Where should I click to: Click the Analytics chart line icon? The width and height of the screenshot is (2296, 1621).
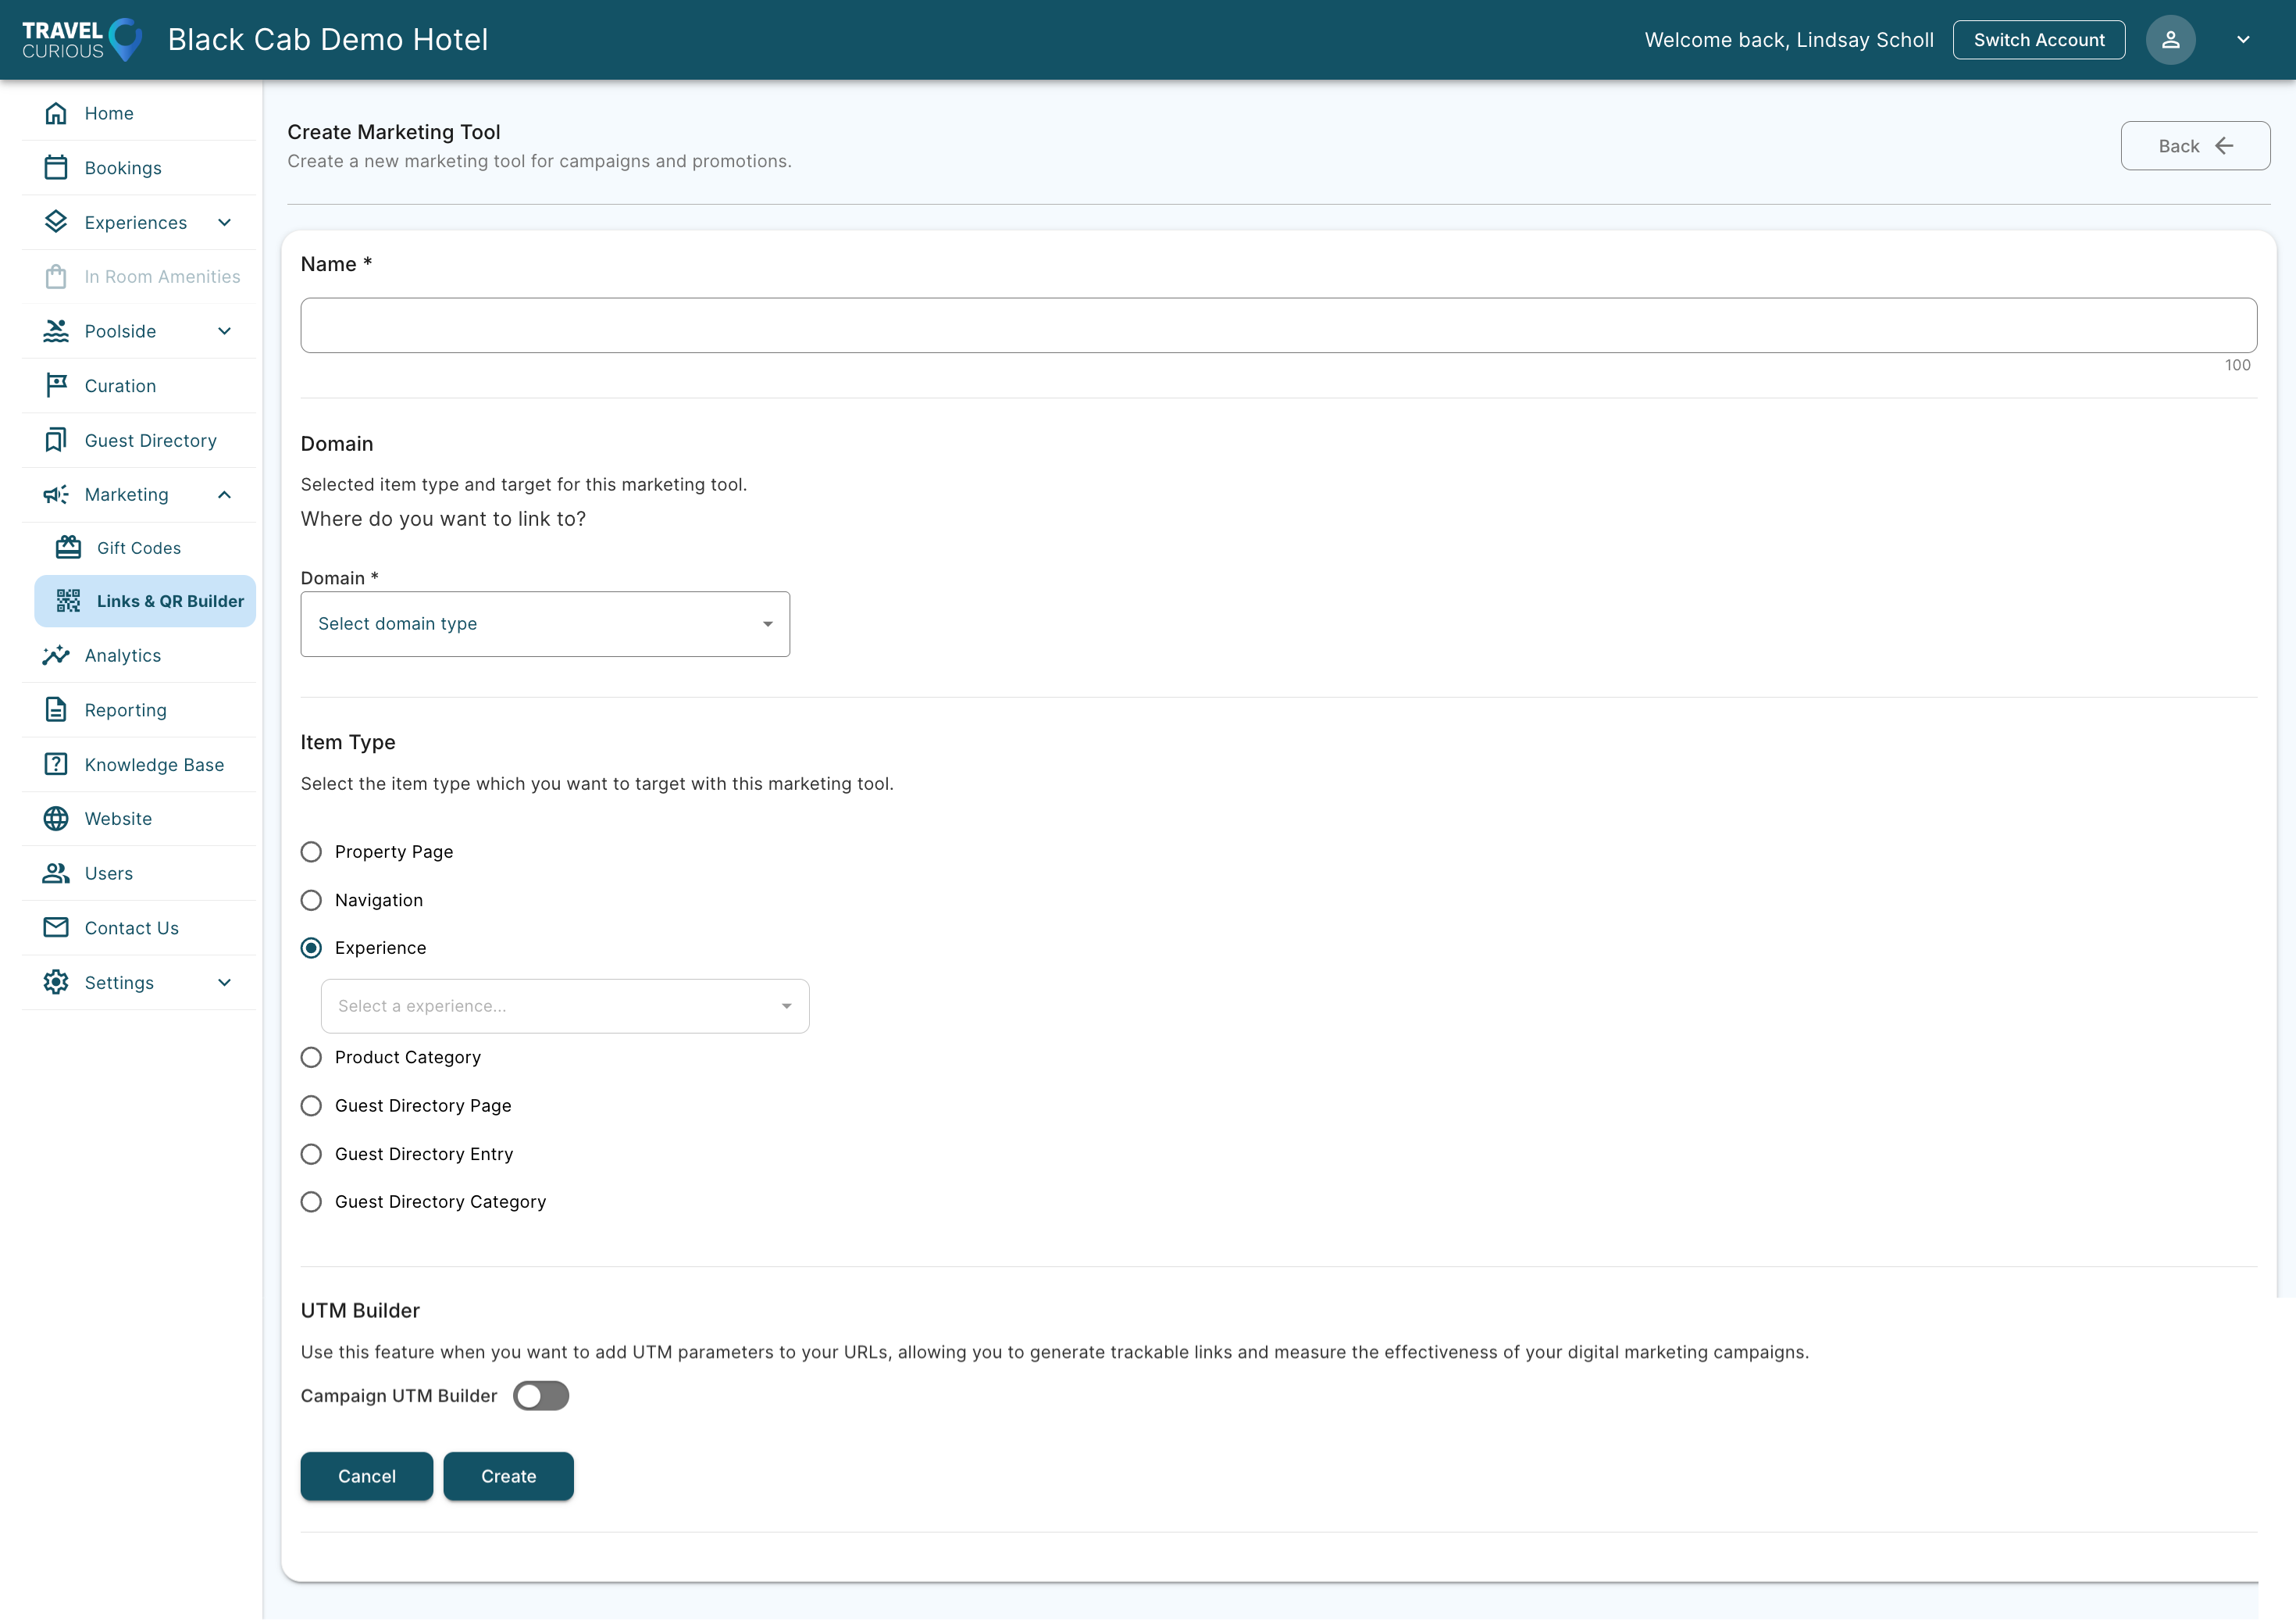point(56,655)
